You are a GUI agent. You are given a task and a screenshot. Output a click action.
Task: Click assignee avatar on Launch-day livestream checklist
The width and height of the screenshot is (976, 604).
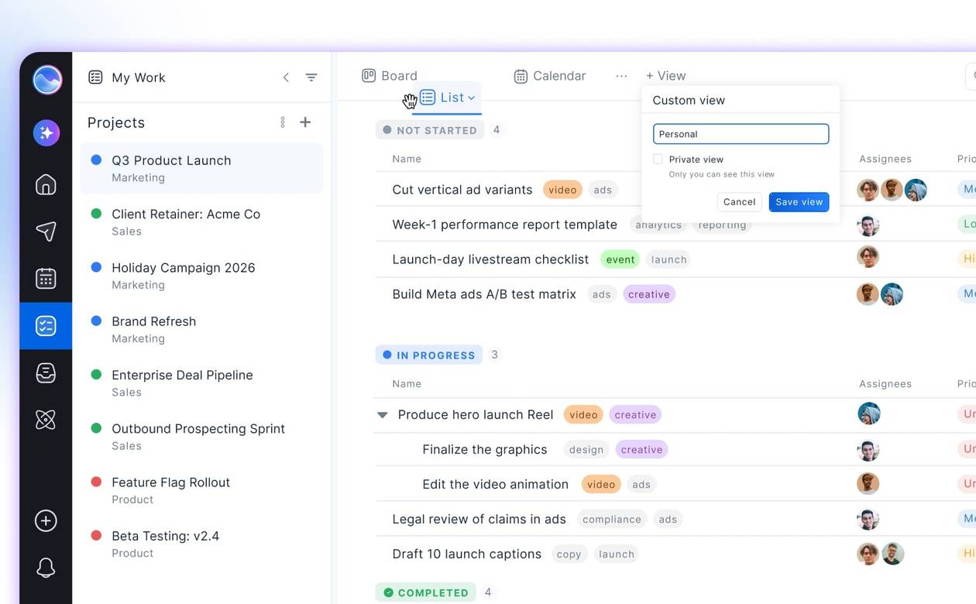tap(868, 257)
